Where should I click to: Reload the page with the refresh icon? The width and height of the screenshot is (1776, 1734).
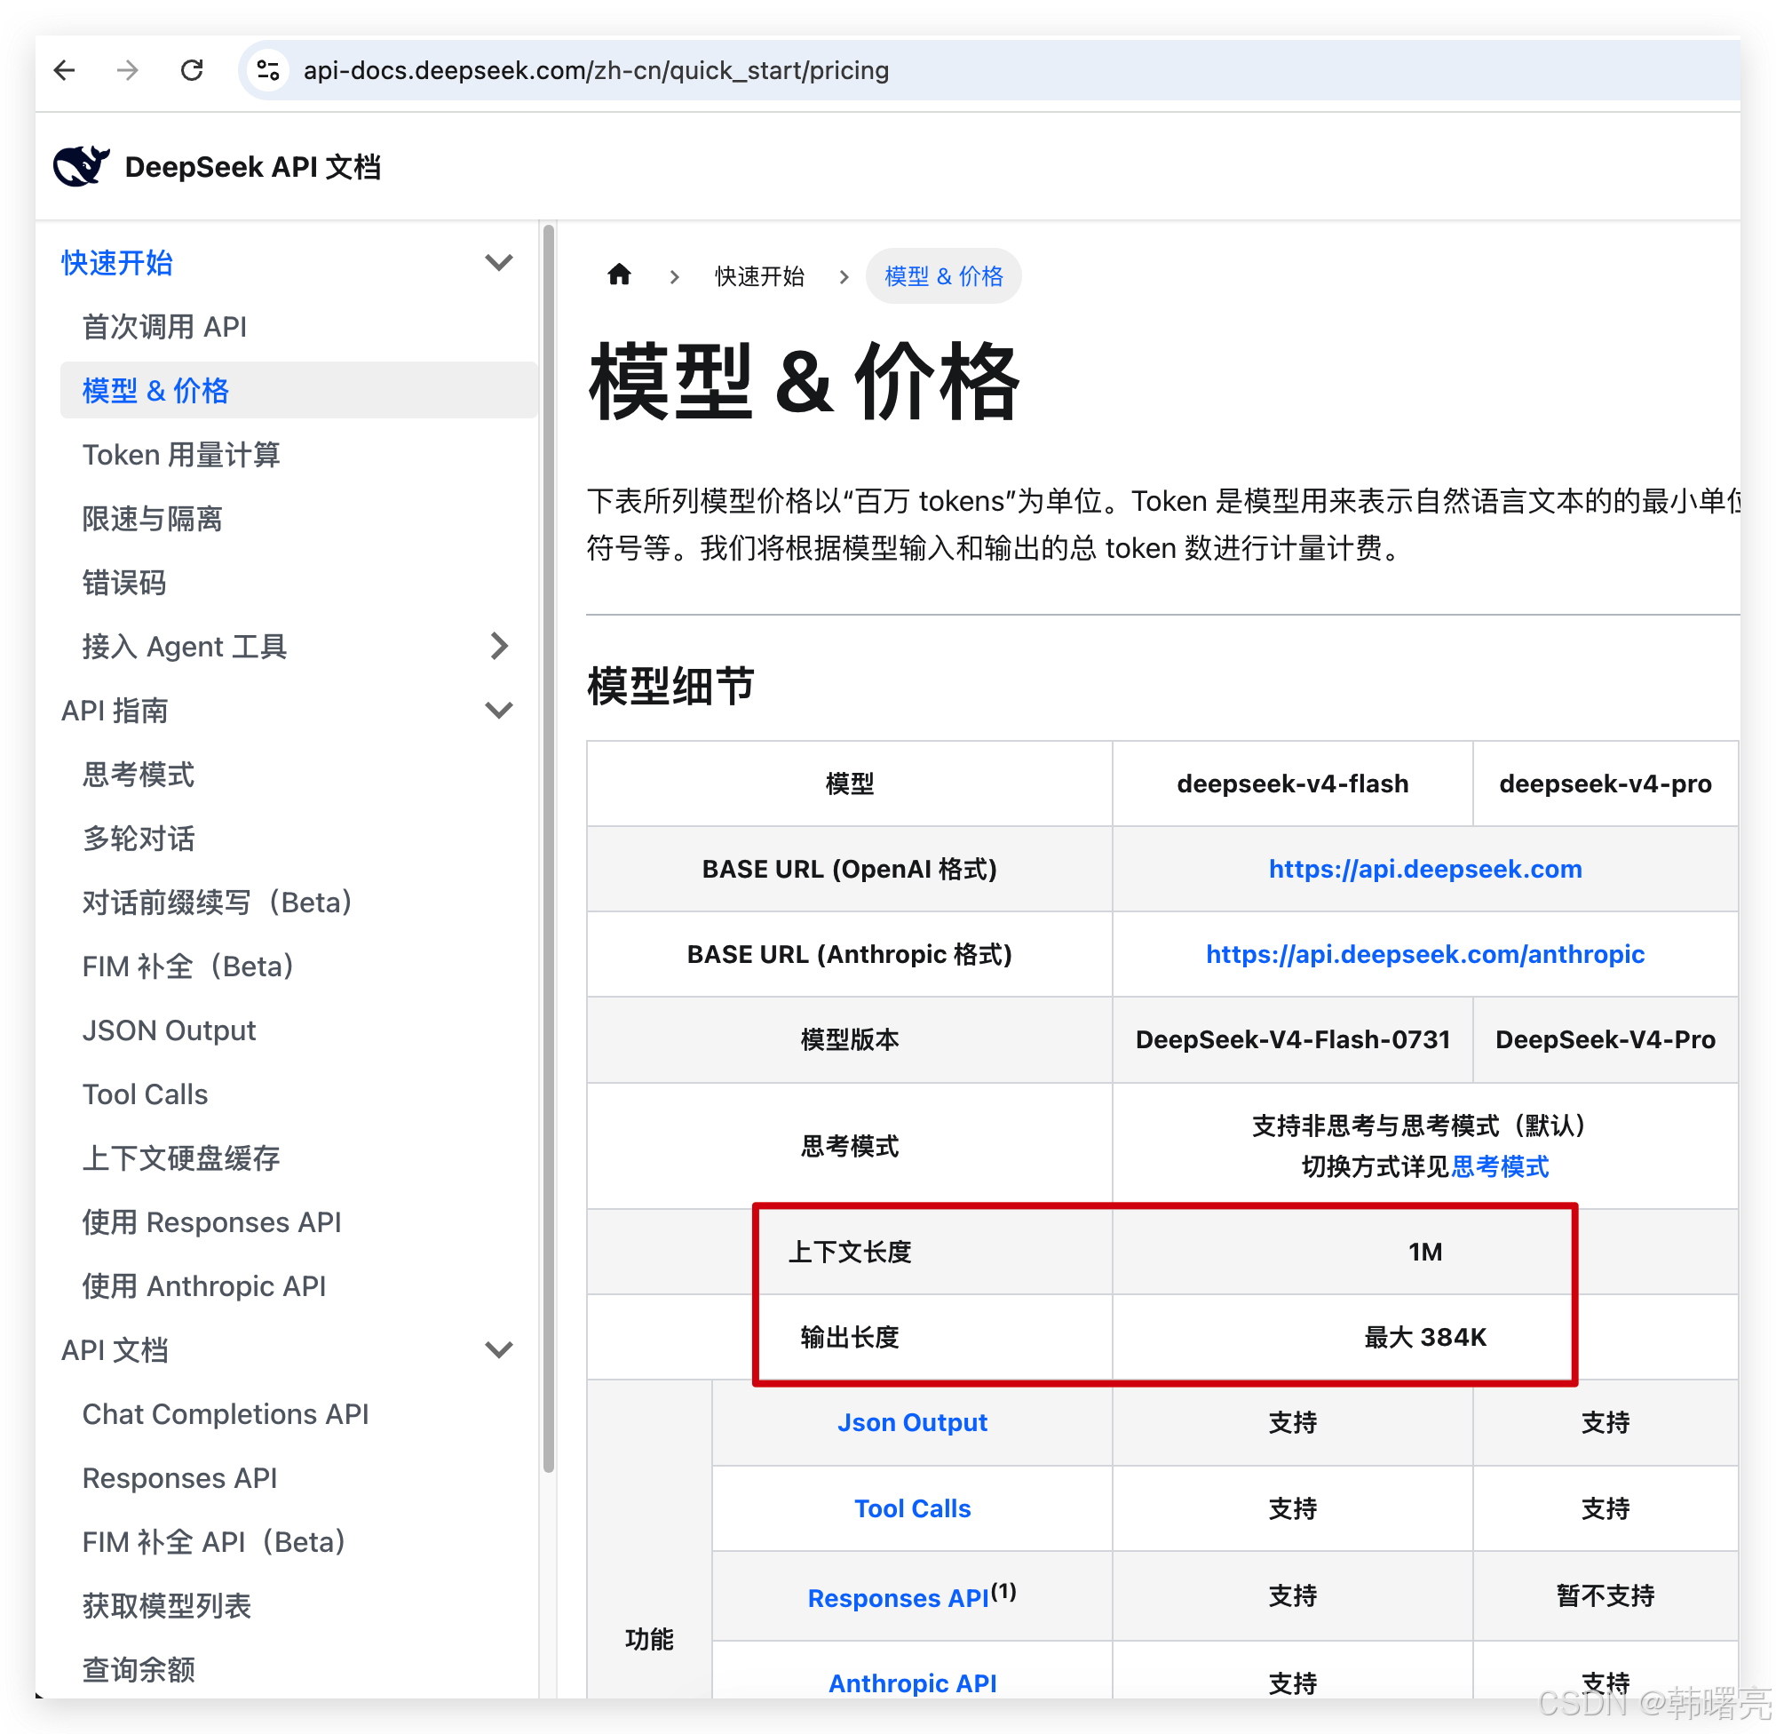click(x=191, y=70)
